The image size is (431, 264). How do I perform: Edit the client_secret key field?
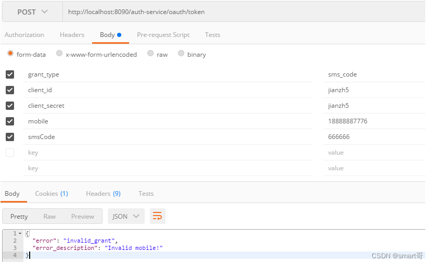pyautogui.click(x=168, y=106)
